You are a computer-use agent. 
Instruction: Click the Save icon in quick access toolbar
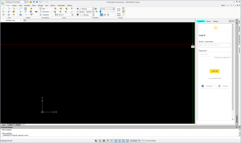tap(34, 2)
